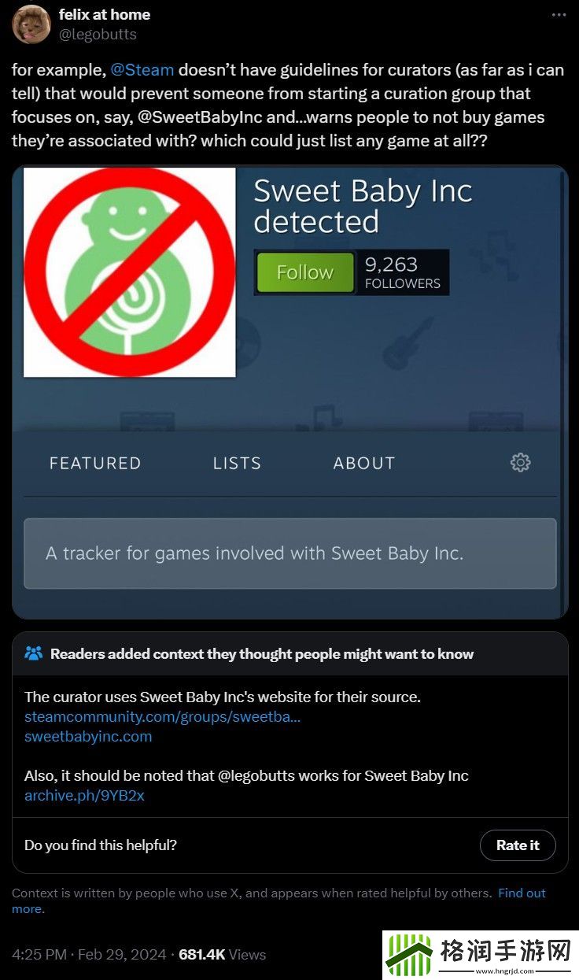View the 9,263 followers count
This screenshot has width=579, height=980.
point(402,272)
